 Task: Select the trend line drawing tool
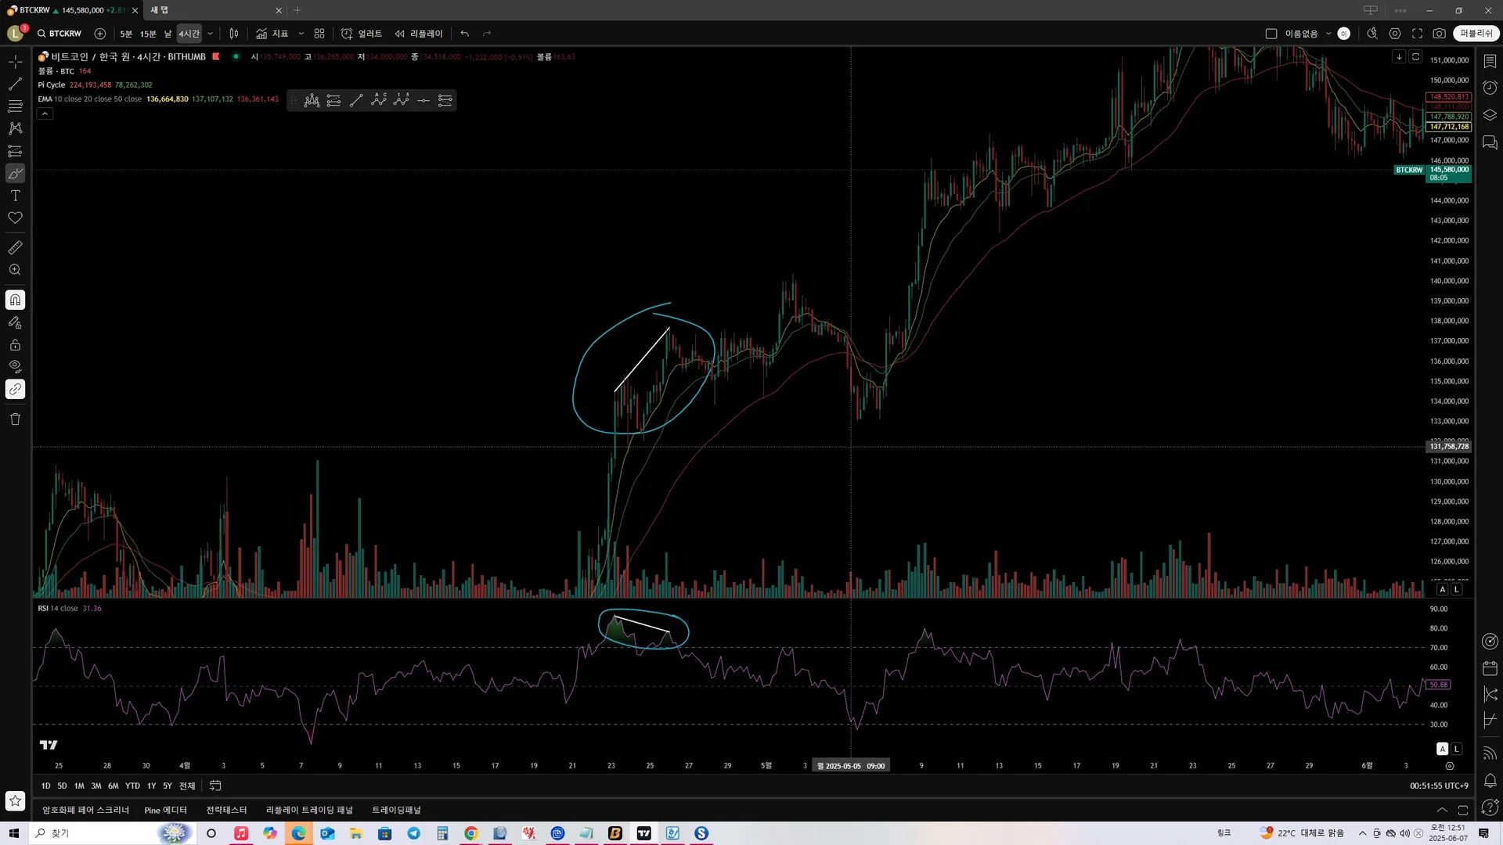[15, 84]
